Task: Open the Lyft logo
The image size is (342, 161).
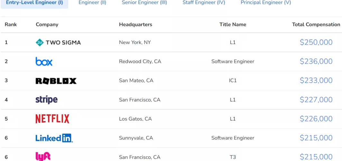Action: 43,157
